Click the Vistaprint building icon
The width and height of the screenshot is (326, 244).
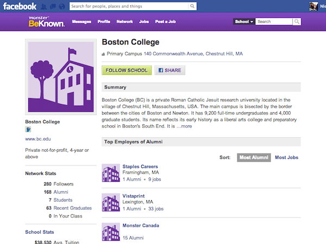111,202
